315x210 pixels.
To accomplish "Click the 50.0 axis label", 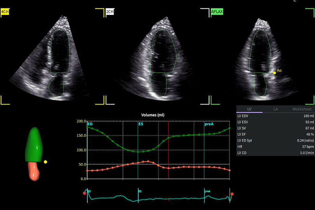I will tap(82, 164).
